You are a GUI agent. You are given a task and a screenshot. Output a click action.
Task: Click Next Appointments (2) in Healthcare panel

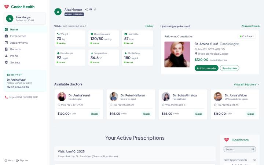[239, 160]
